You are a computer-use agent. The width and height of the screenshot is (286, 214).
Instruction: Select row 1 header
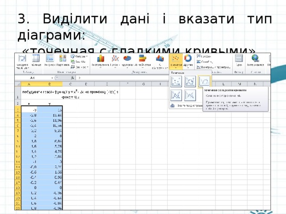pyautogui.click(x=18, y=93)
